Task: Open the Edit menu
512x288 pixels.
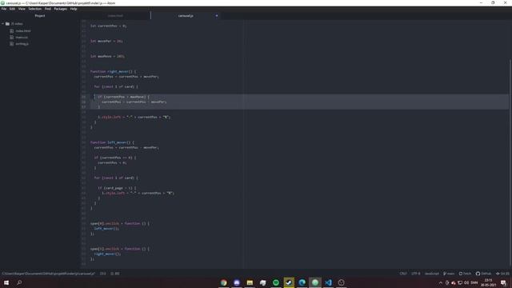Action: (x=12, y=9)
